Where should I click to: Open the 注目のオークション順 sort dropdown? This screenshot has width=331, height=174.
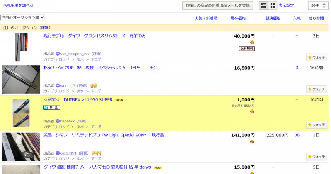[x=23, y=17]
